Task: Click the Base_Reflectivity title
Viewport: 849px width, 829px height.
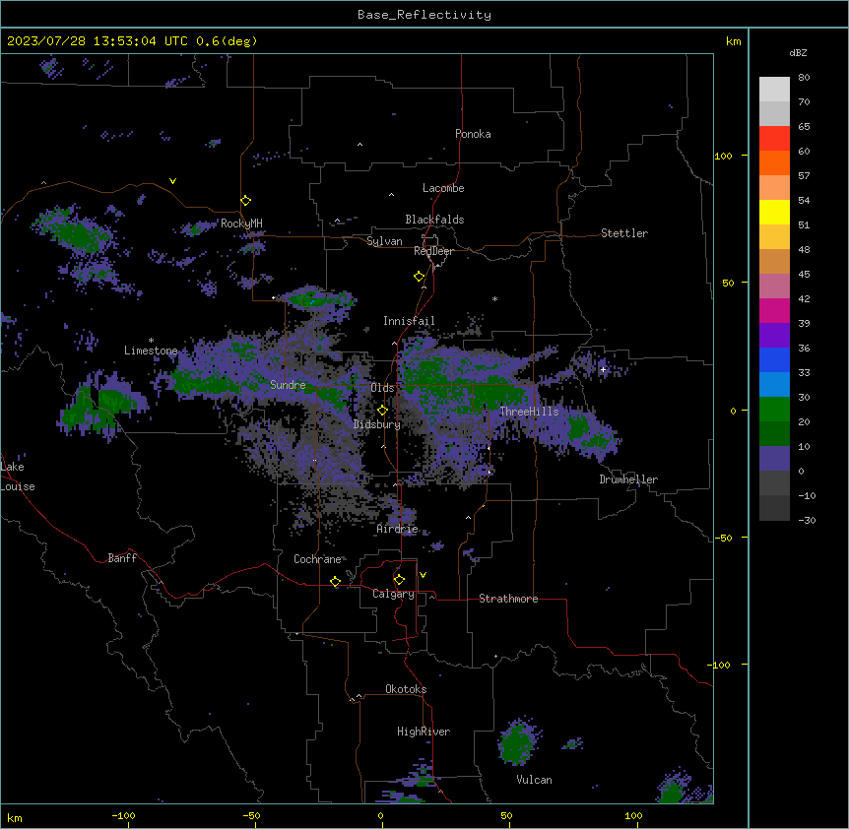Action: pyautogui.click(x=424, y=15)
